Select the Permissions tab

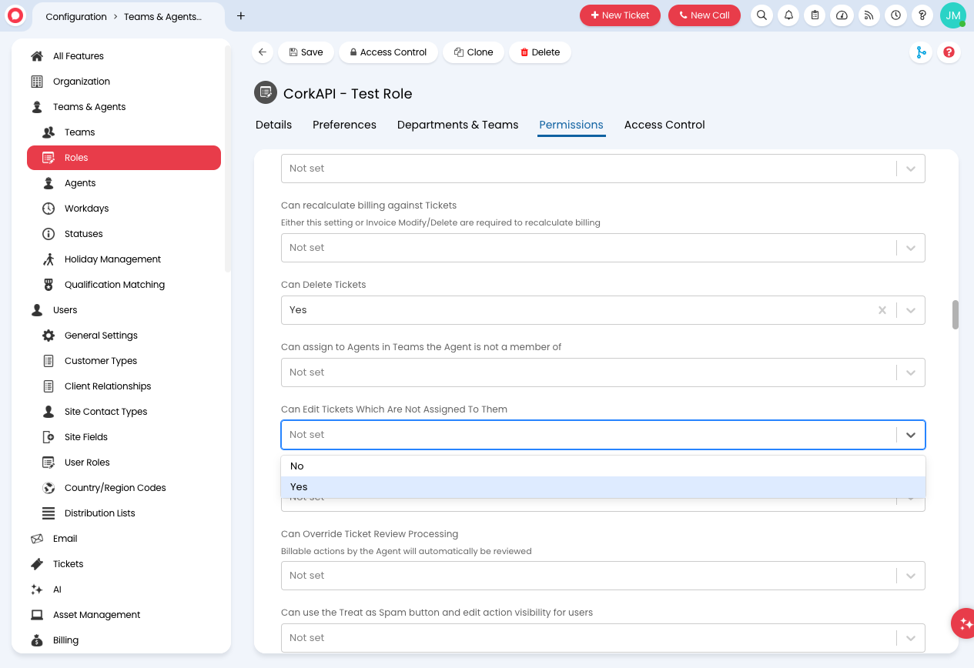point(571,125)
